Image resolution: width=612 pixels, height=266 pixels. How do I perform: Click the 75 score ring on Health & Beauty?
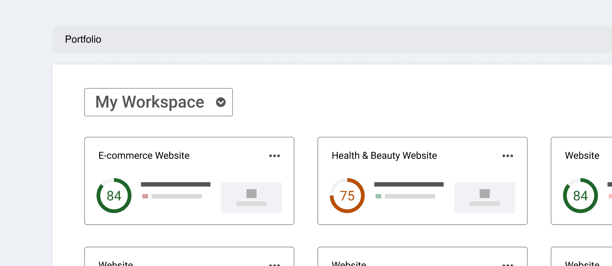tap(347, 196)
